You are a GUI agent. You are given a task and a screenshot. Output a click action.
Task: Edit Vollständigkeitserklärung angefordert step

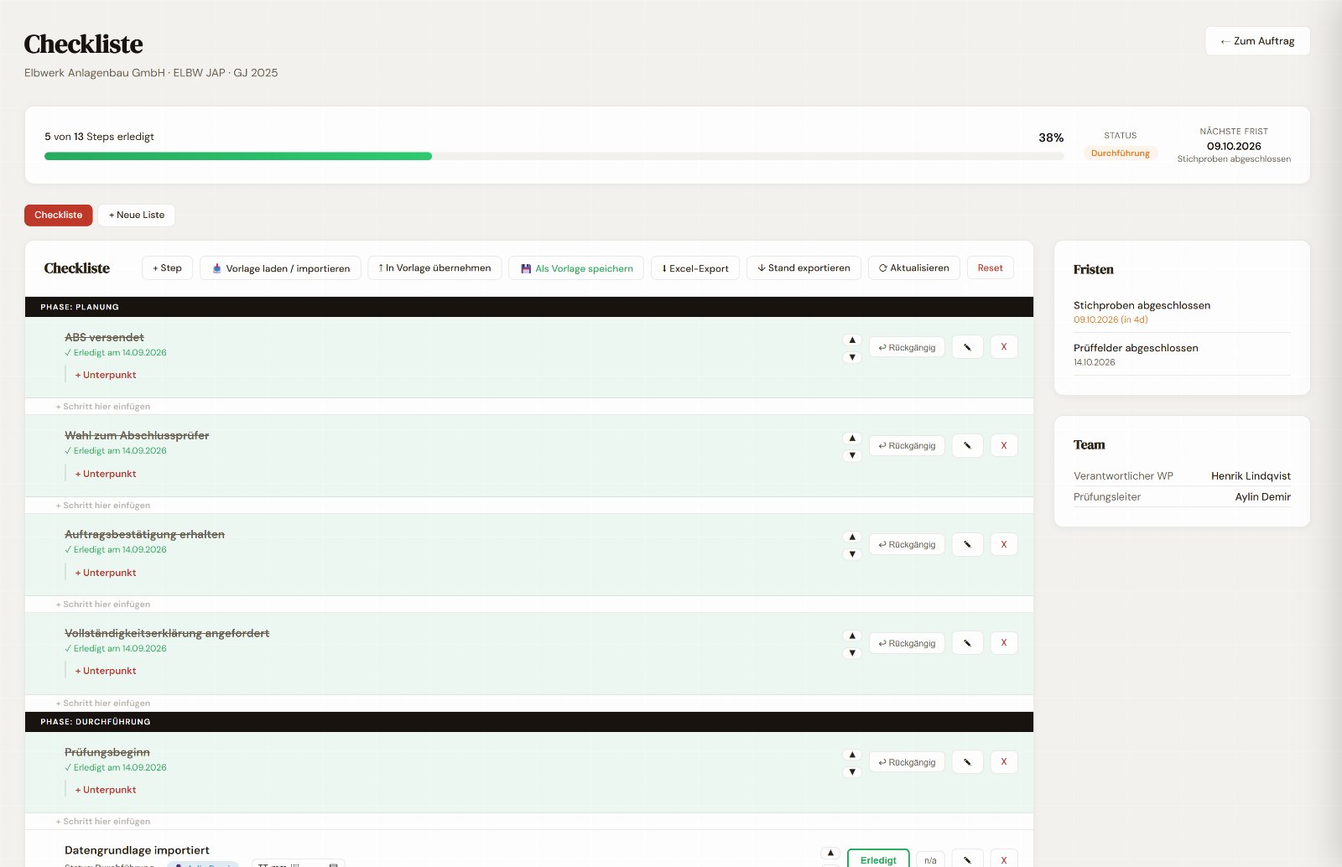click(x=967, y=643)
